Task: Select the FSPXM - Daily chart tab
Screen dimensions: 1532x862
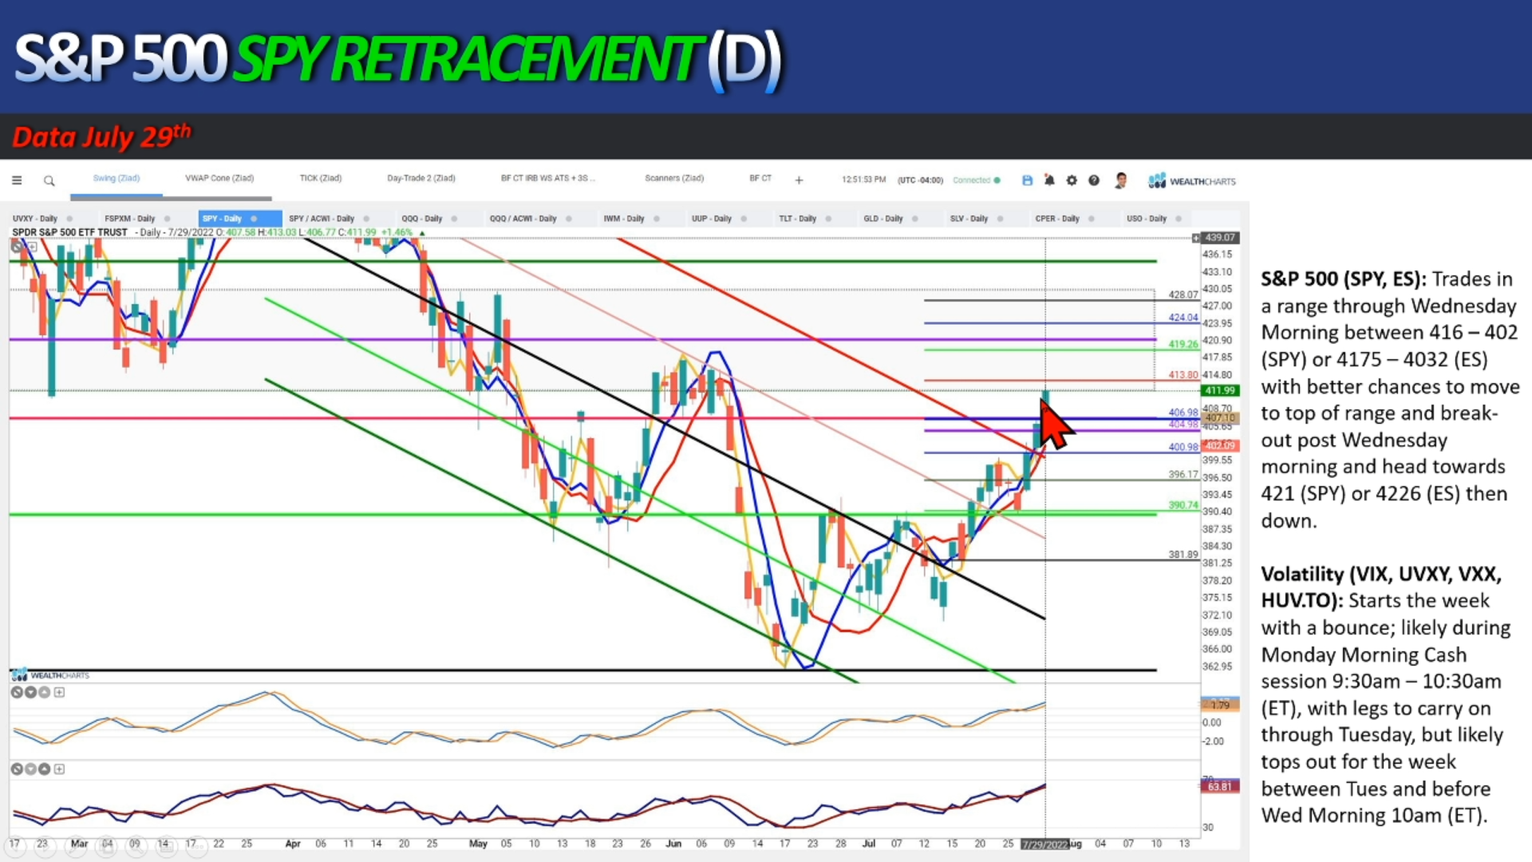Action: tap(130, 219)
